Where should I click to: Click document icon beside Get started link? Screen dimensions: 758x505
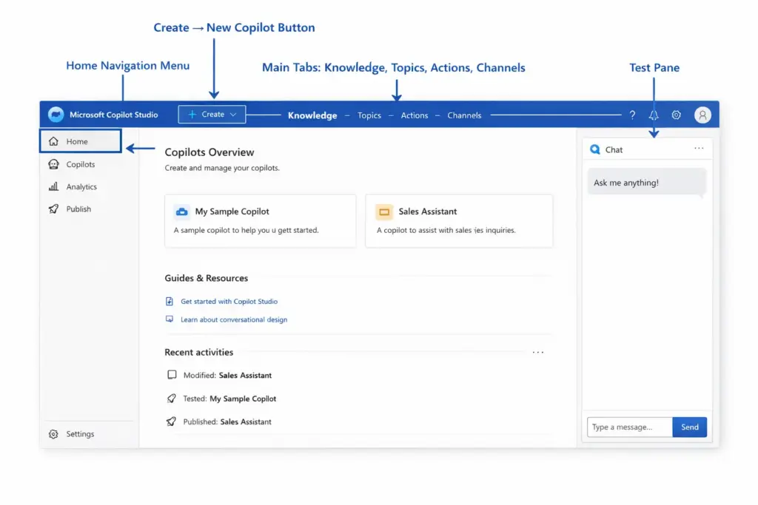click(x=170, y=301)
